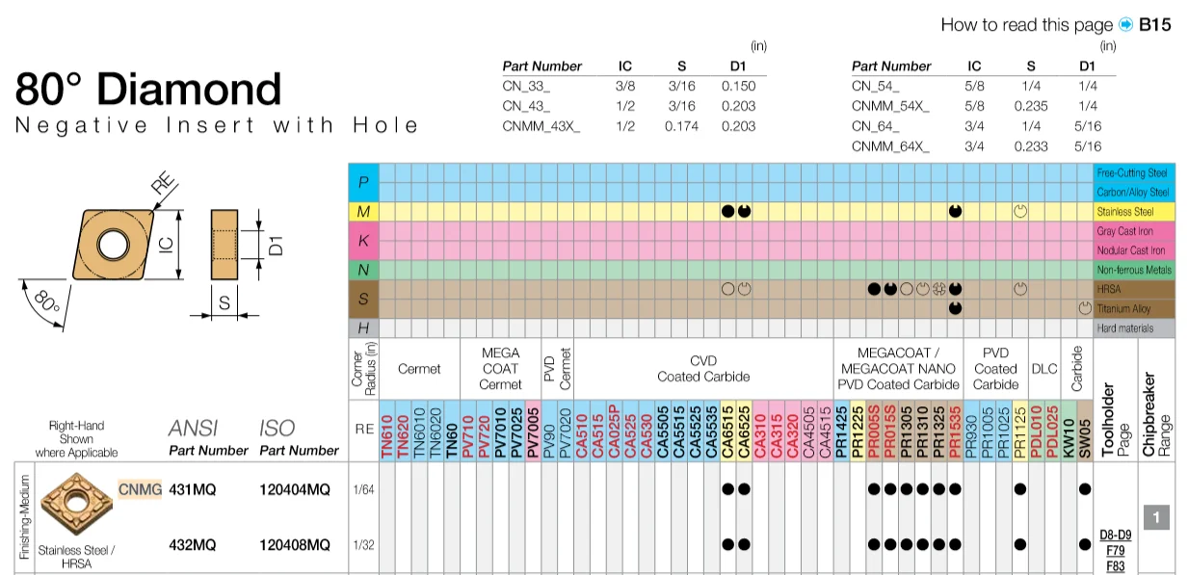Click the "Free-Cutting Steel" legend label
The height and width of the screenshot is (575, 1188).
[x=1134, y=172]
